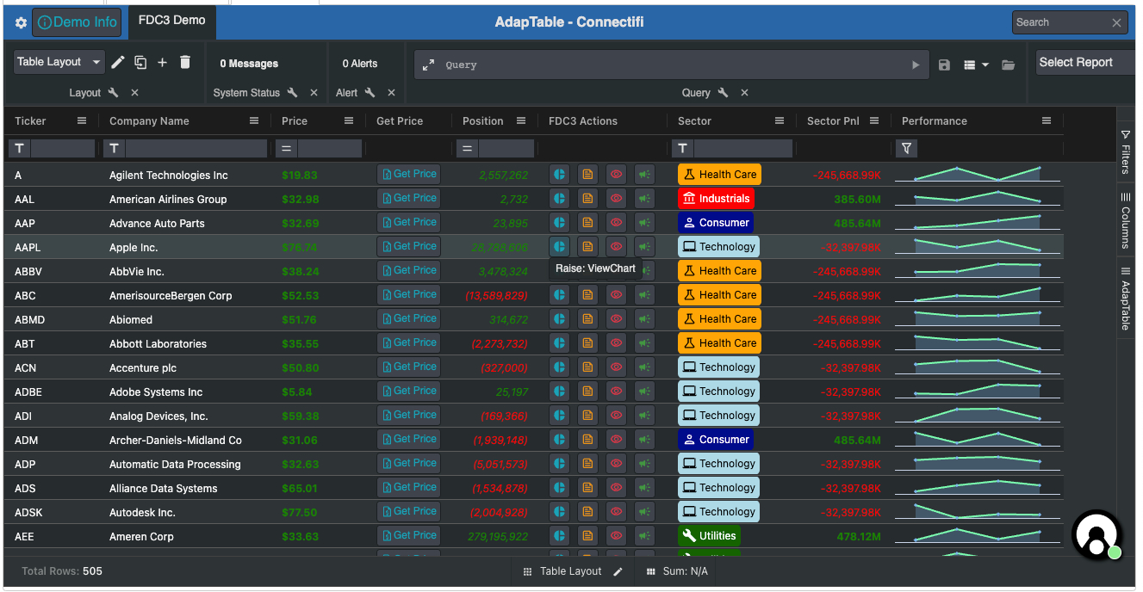1143x592 pixels.
Task: Expand the Query editor with the arrows icon
Action: (x=428, y=65)
